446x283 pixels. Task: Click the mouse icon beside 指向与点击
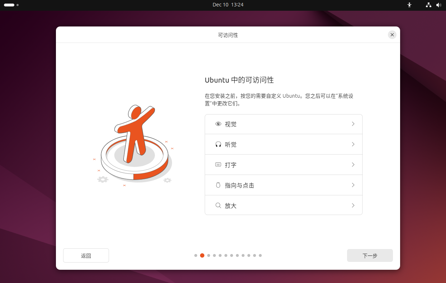coord(218,185)
